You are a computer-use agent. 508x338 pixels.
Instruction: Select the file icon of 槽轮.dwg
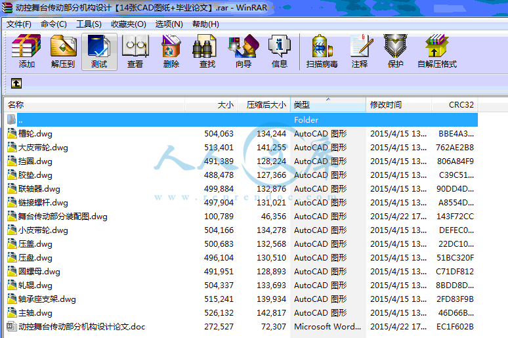(12, 133)
